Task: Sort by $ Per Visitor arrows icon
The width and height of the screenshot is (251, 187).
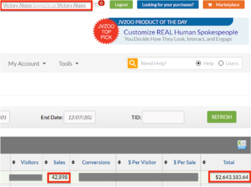Action: 119,162
